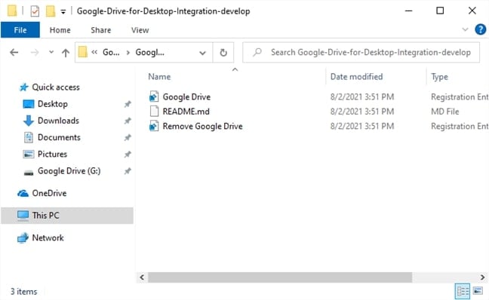The width and height of the screenshot is (489, 300).
Task: Click the New folder quick access icon
Action: click(x=51, y=11)
